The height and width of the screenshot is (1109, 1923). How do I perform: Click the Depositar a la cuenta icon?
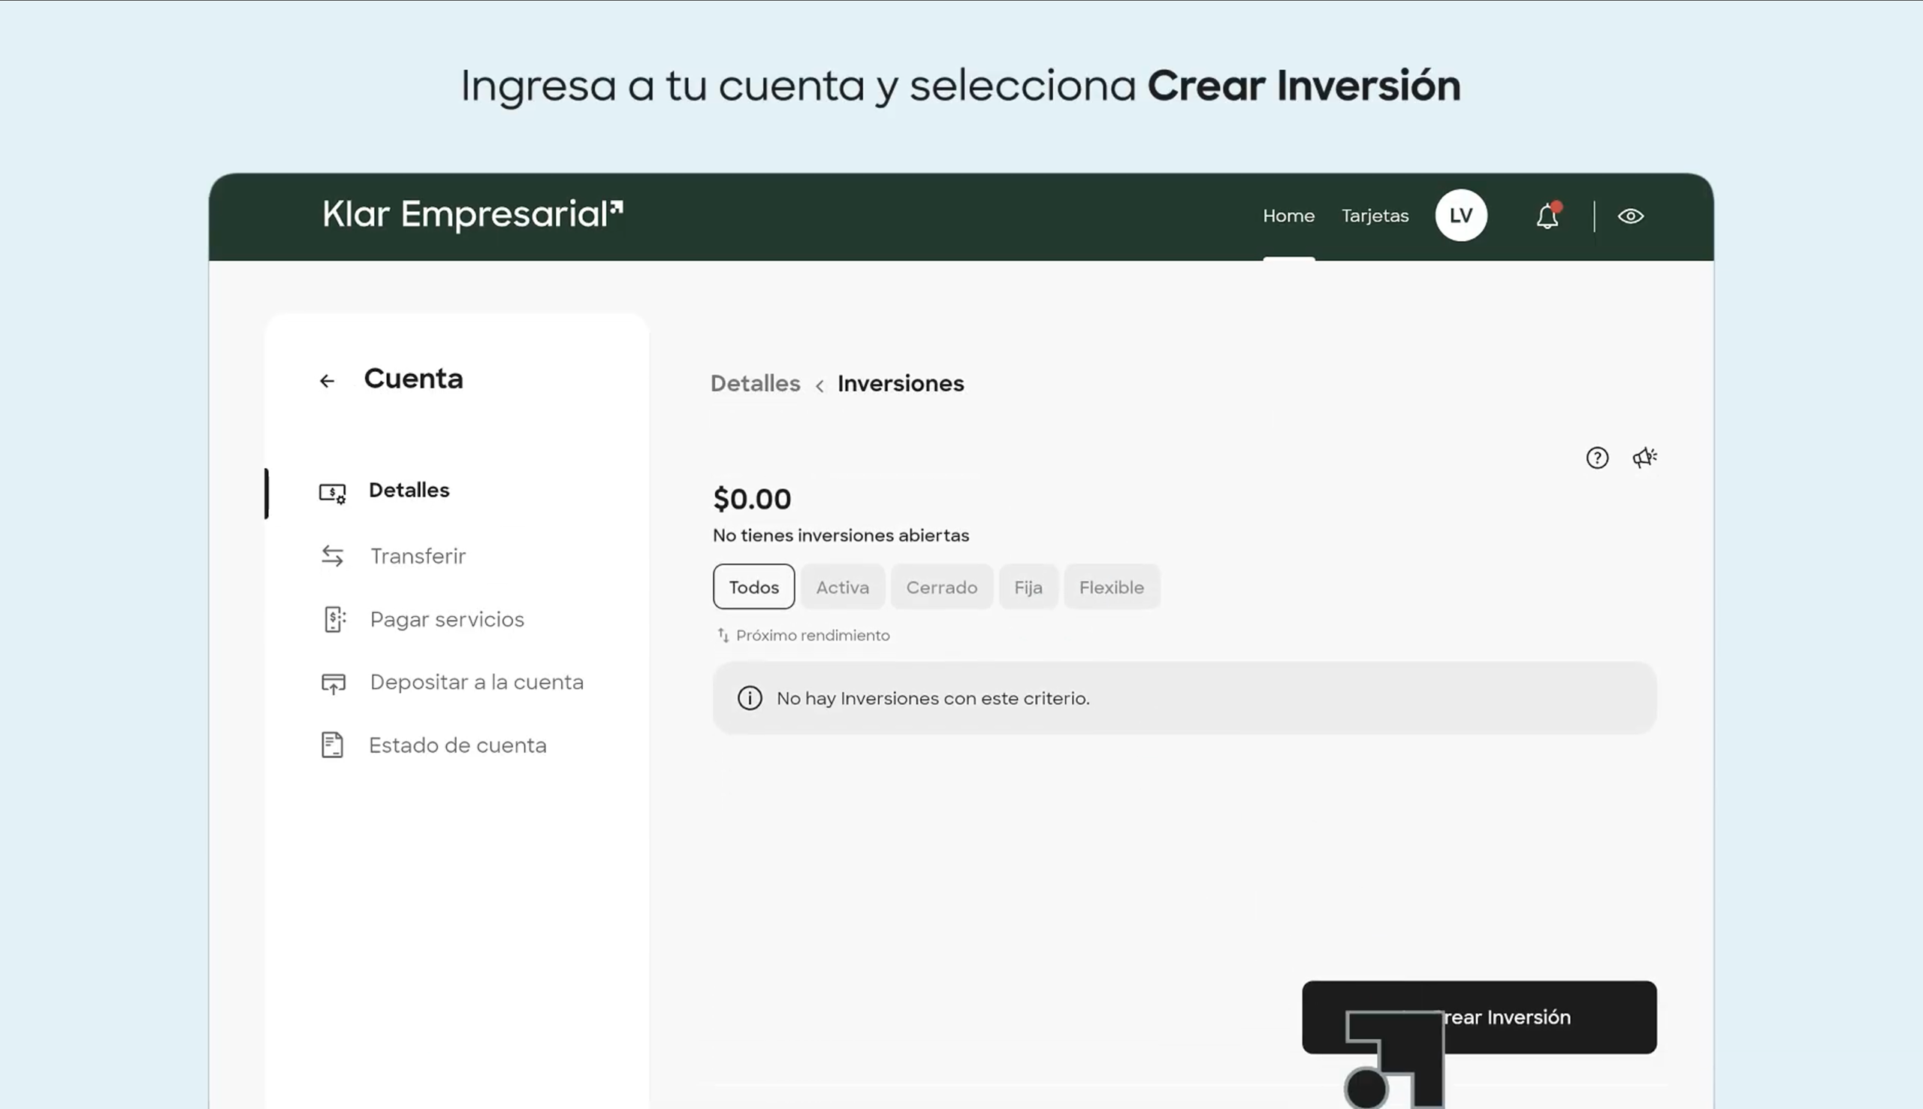pos(333,683)
